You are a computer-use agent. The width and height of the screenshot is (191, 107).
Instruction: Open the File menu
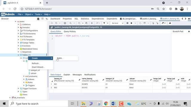coord(20,14)
